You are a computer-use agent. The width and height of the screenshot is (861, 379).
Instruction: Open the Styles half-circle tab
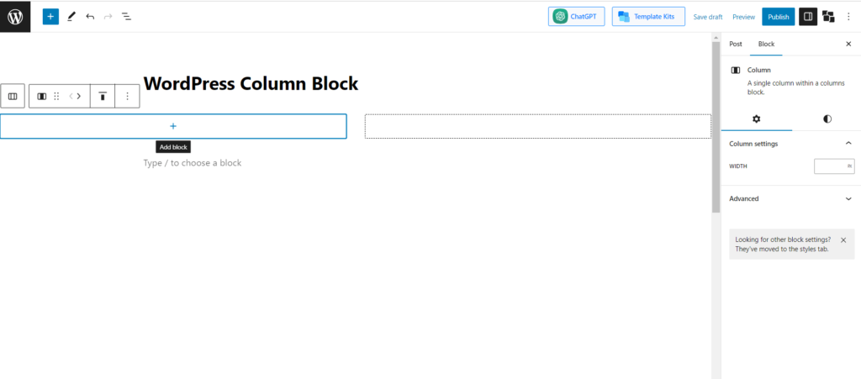(x=827, y=119)
